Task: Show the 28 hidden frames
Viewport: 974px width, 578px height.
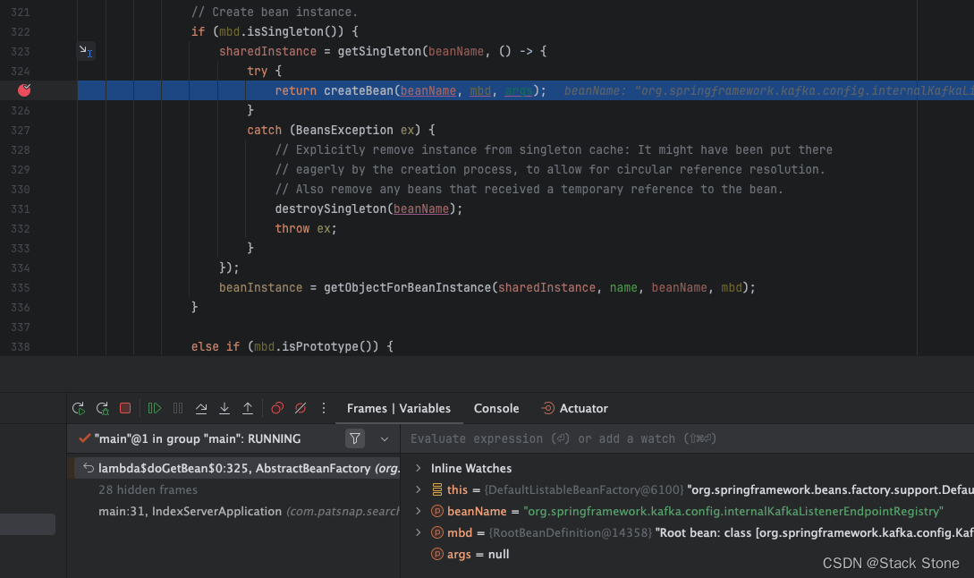Action: coord(148,489)
